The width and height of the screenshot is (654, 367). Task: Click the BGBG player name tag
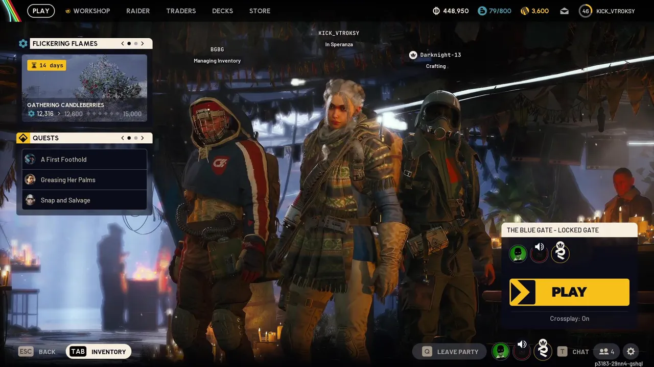(217, 49)
